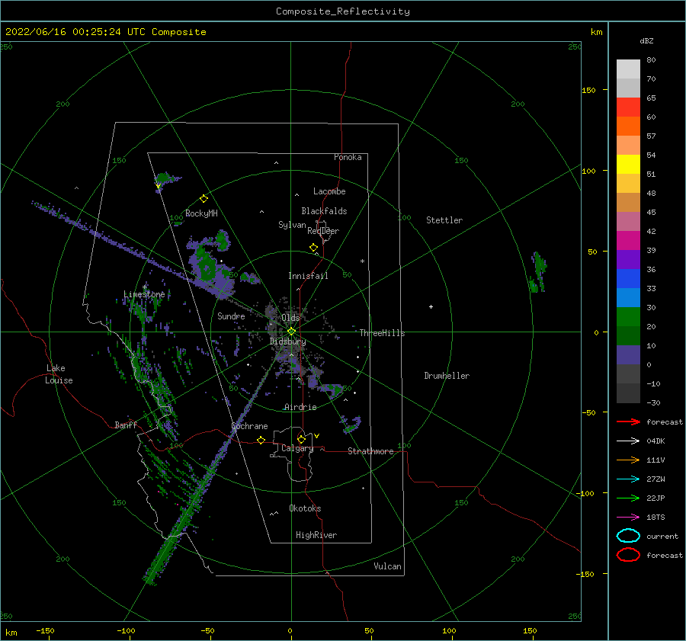Select the Banff label

tap(126, 425)
